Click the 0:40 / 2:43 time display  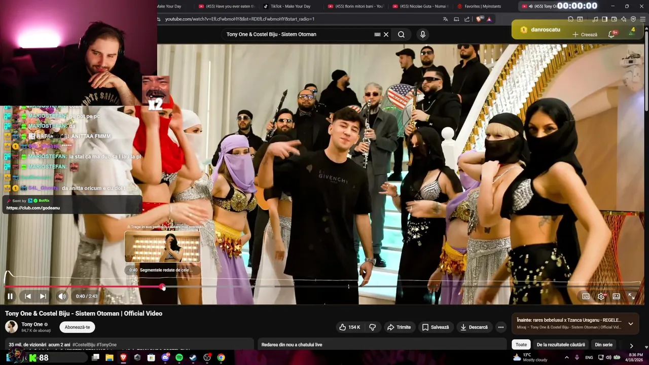(x=87, y=296)
